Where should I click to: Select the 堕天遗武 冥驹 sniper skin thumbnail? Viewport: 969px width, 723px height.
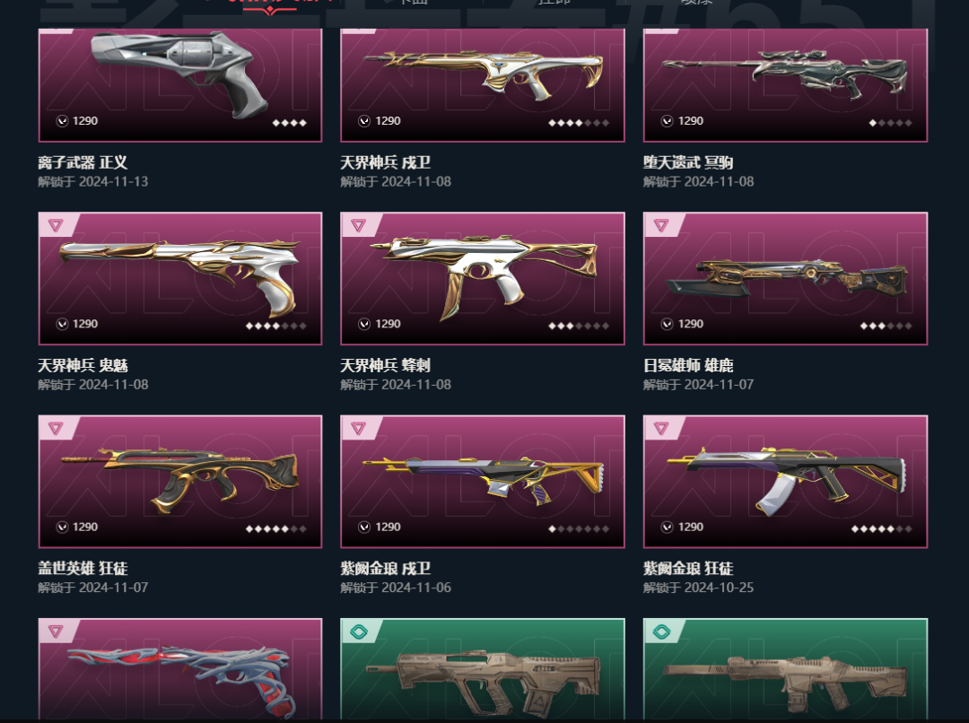point(785,84)
